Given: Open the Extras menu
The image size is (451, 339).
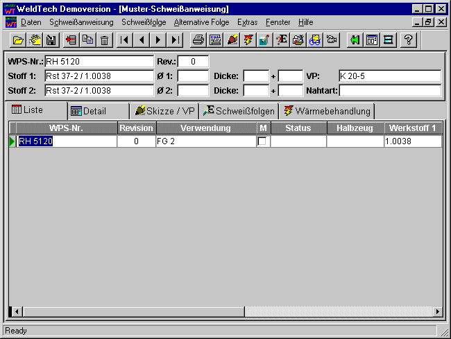Looking at the screenshot, I should (x=247, y=22).
